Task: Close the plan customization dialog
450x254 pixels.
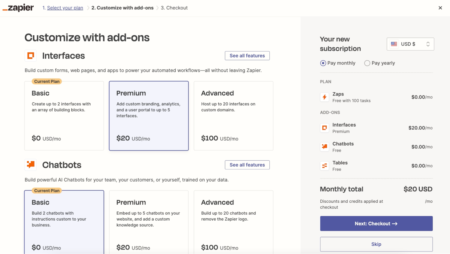Action: pyautogui.click(x=440, y=8)
